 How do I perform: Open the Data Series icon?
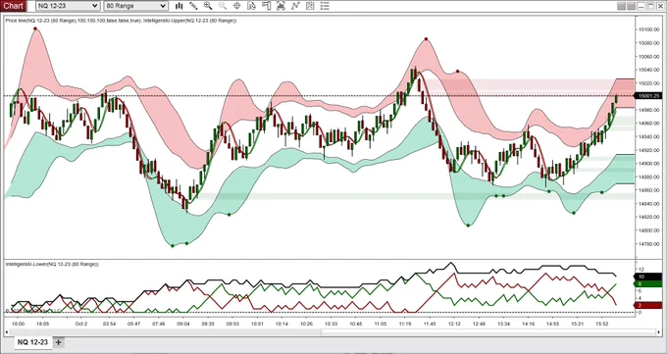pyautogui.click(x=251, y=6)
